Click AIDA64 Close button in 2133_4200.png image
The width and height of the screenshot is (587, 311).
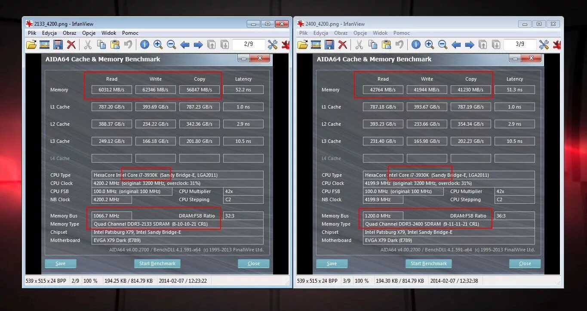pos(254,263)
